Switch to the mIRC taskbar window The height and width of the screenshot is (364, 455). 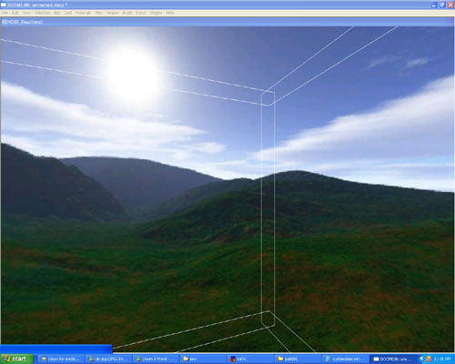click(x=250, y=359)
